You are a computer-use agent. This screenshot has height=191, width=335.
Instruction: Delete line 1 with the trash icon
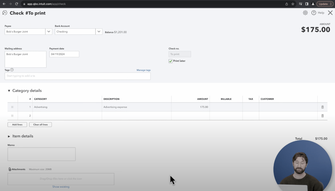tap(322, 107)
